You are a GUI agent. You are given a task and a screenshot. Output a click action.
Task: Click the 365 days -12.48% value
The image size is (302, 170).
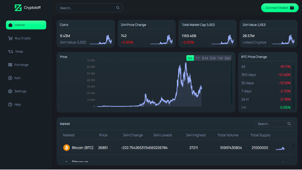tap(284, 74)
